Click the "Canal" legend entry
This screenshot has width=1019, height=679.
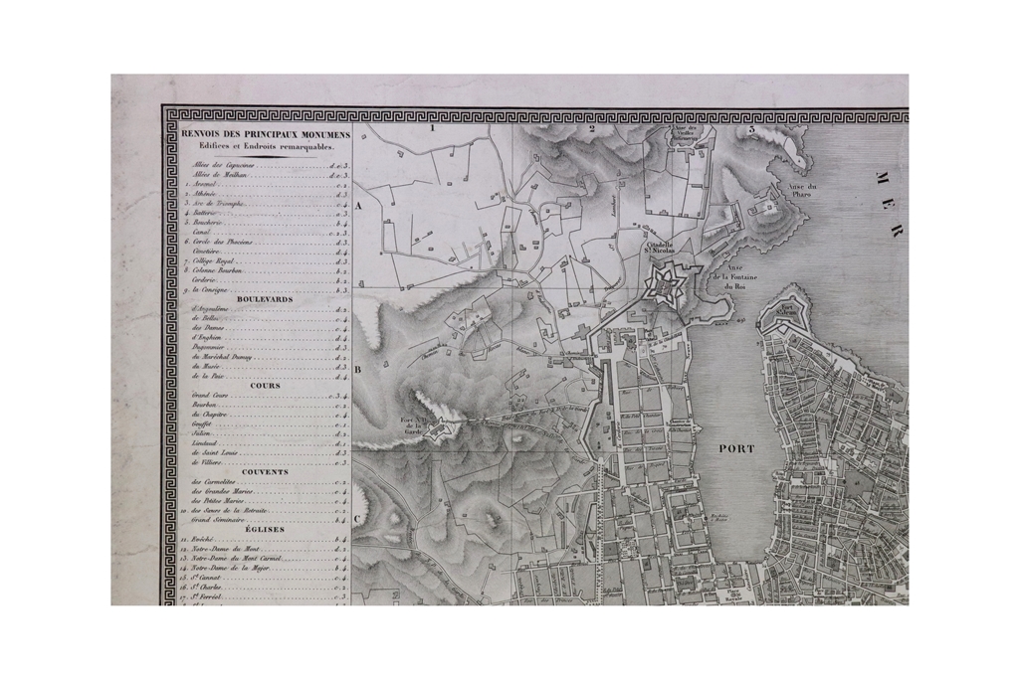[271, 233]
